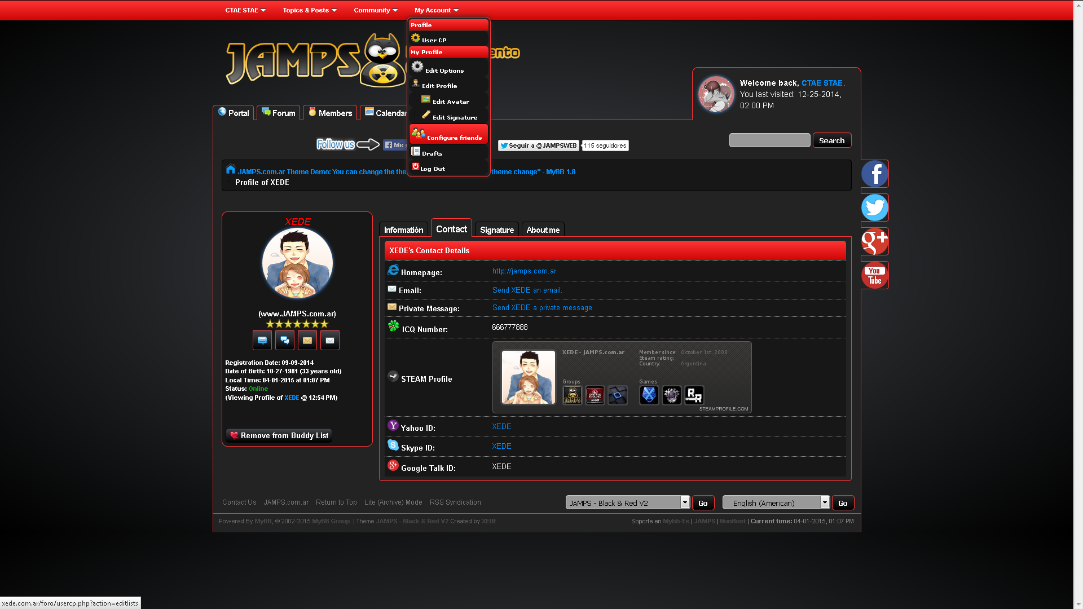This screenshot has width=1083, height=609.
Task: Switch to the Signature tab
Action: coord(496,230)
